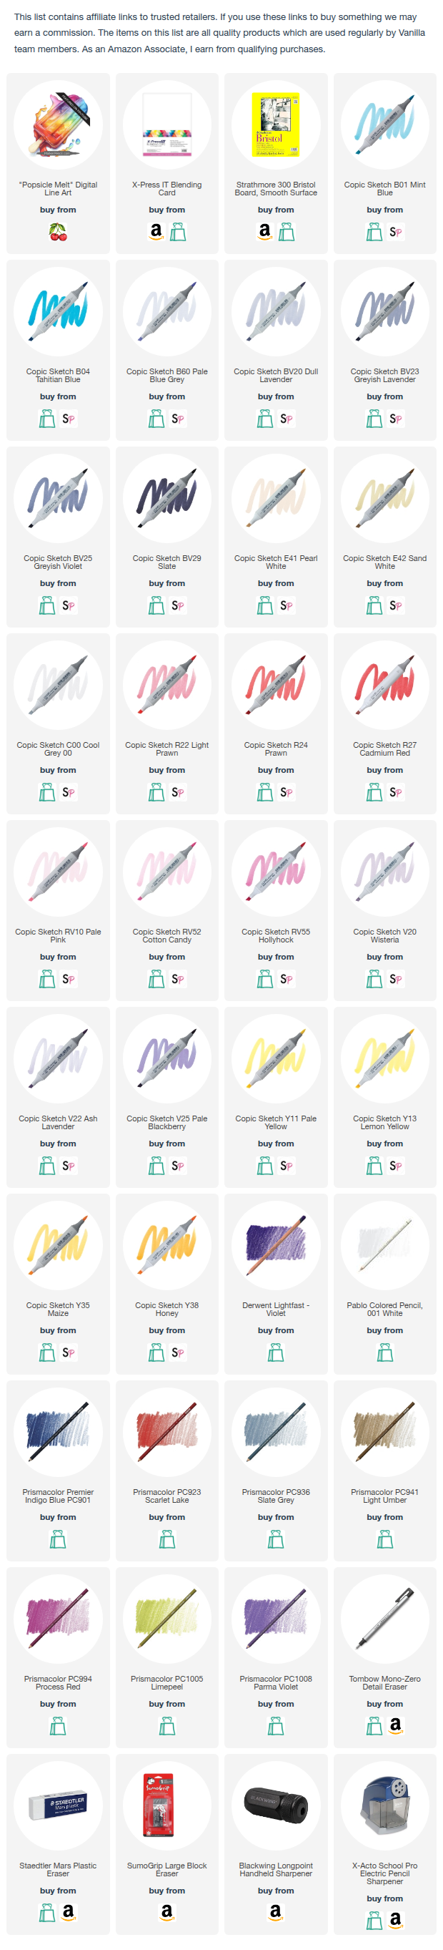Click green bag icon for Prismacolor PC1005 Limepeel
The image size is (443, 1950).
167,1725
